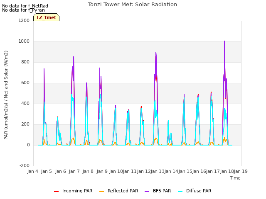This screenshot has width=266, height=199.
Task: Toggle the Diffuse PAR legend entry
Action: (x=195, y=191)
